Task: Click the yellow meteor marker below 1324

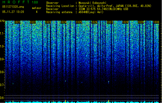Action: [65, 101]
